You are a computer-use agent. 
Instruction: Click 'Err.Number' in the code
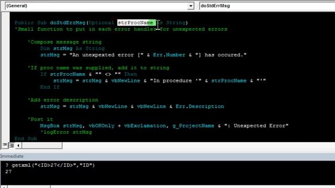click(x=169, y=55)
